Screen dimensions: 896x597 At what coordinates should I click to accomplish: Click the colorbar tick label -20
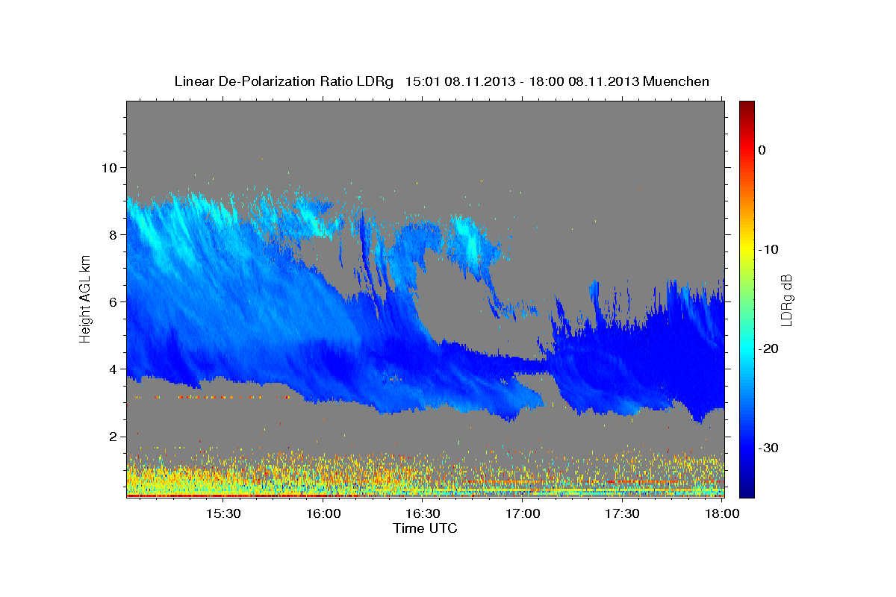click(x=768, y=348)
